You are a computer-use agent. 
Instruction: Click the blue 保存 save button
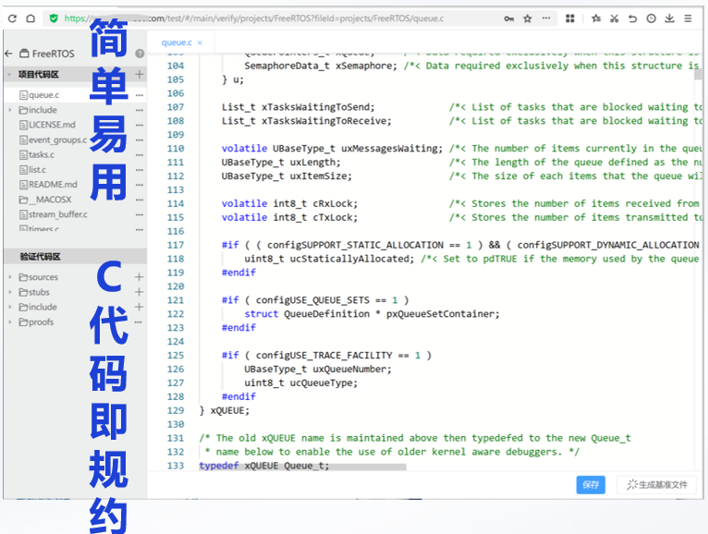[591, 485]
